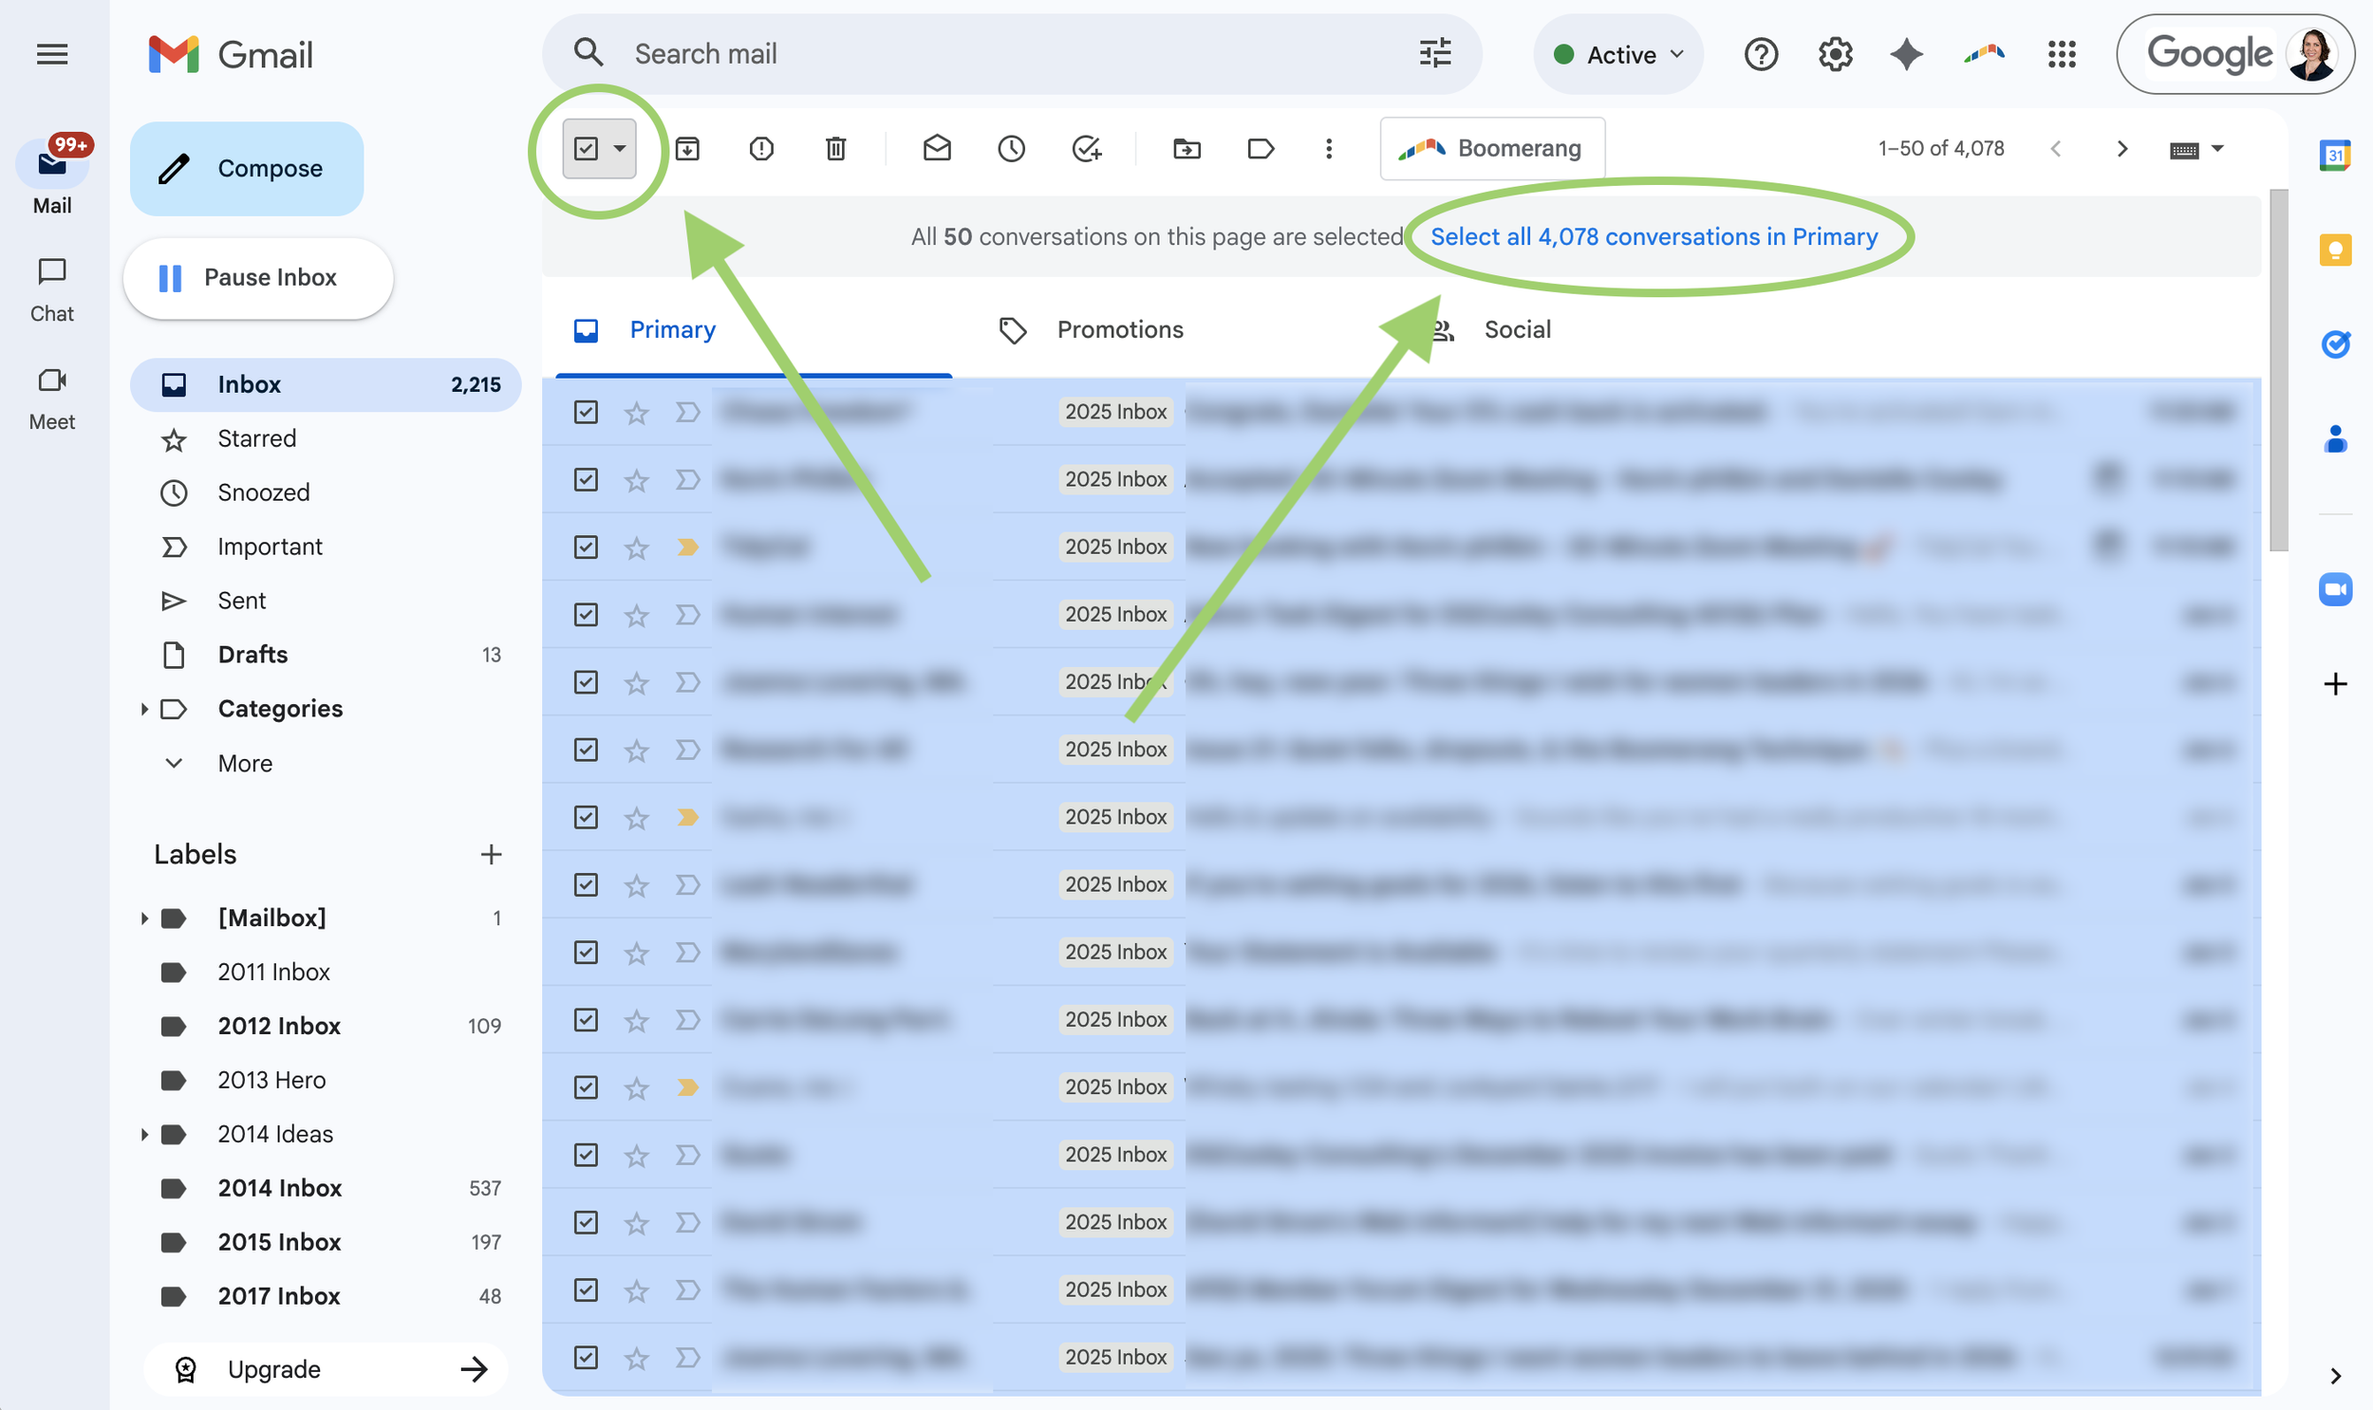The image size is (2373, 1410).
Task: Deselect the checkbox on the first email row
Action: click(x=586, y=412)
